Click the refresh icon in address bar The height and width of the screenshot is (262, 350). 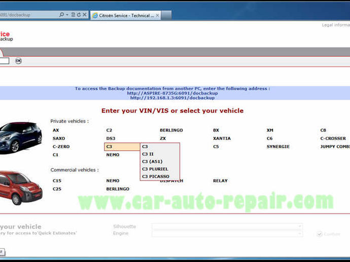[x=79, y=15]
